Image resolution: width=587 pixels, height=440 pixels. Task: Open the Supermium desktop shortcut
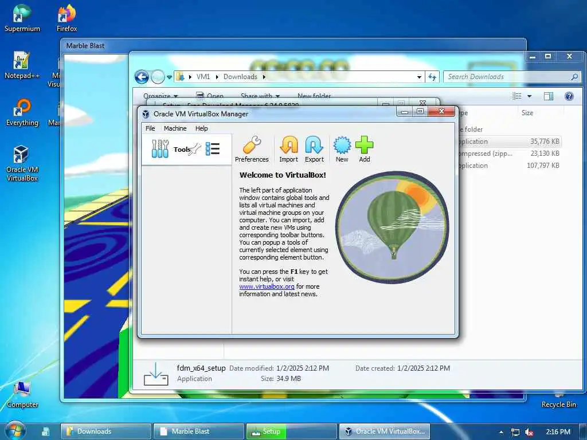click(22, 18)
